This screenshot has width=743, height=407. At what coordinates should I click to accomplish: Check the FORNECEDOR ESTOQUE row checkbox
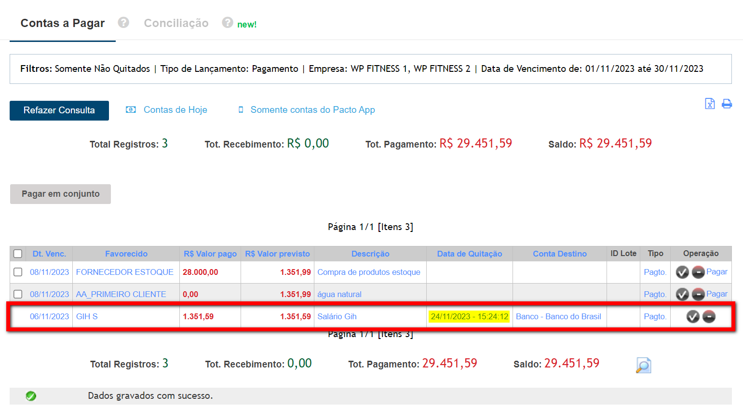pyautogui.click(x=18, y=272)
